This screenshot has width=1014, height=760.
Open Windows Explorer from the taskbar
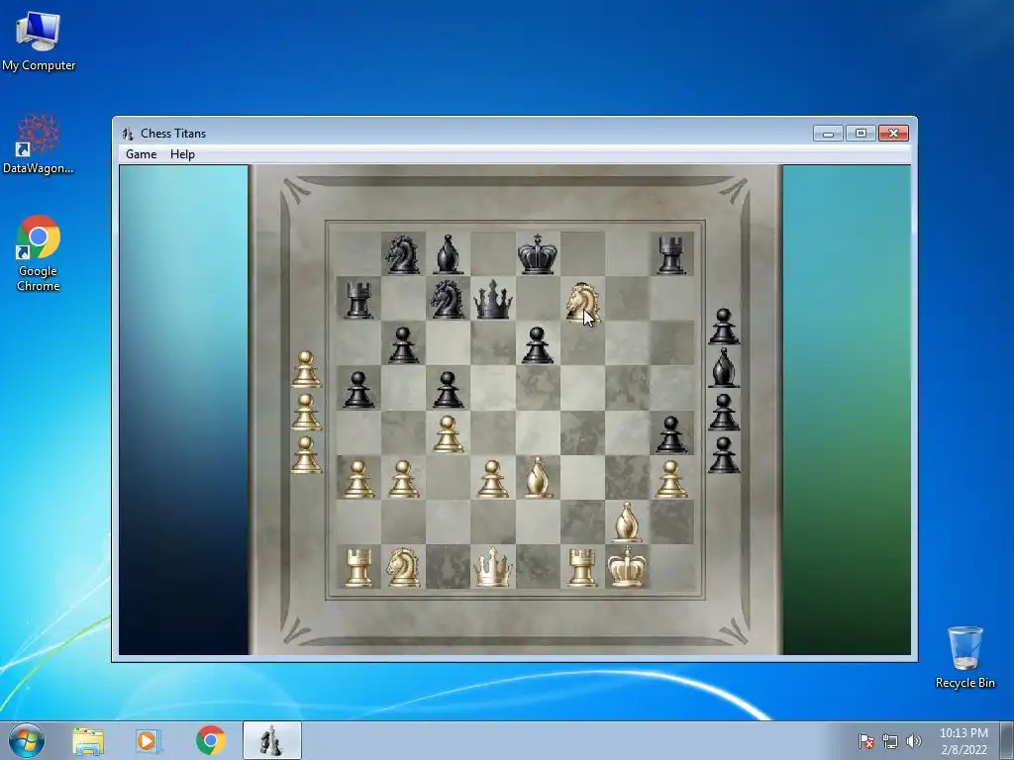[88, 741]
